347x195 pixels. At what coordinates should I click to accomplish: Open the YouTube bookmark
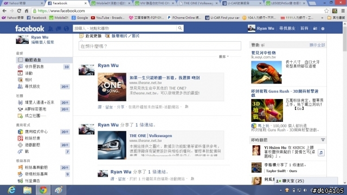click(x=108, y=18)
